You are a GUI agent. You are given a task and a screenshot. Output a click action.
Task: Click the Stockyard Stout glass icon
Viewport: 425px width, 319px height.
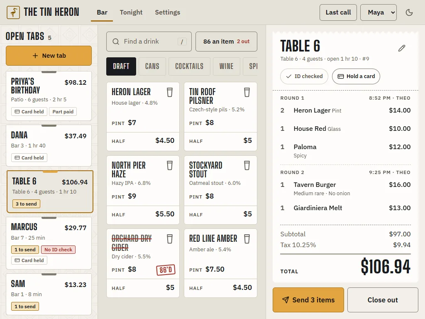click(247, 165)
